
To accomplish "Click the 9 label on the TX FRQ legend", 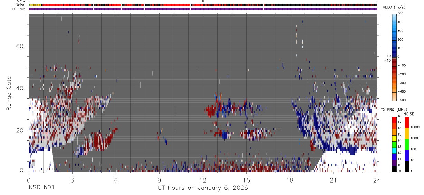I will click(x=399, y=171).
